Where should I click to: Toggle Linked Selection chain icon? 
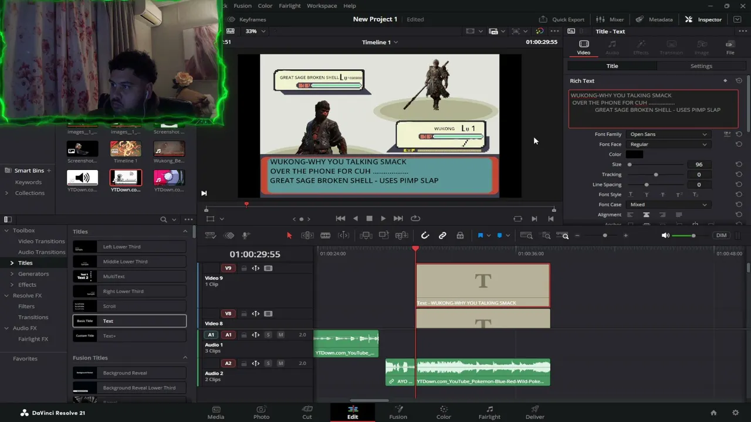[x=442, y=236]
